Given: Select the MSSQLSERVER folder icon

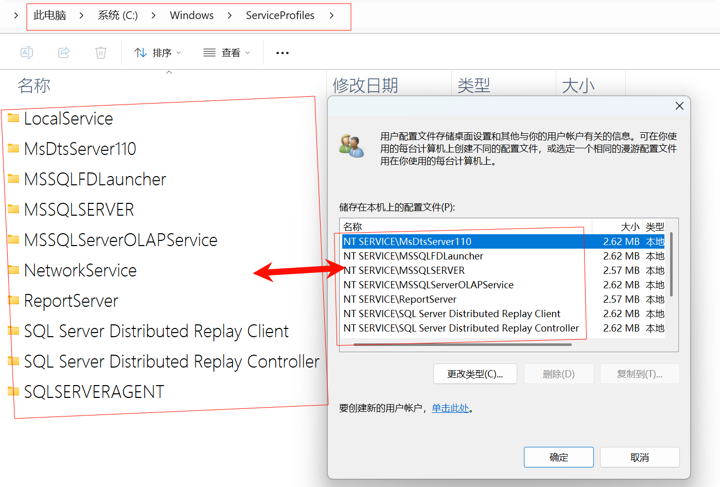Looking at the screenshot, I should [13, 209].
